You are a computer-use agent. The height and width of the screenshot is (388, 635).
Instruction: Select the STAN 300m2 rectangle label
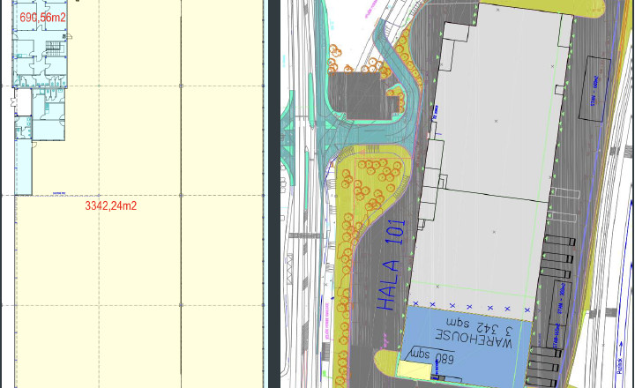coord(562,300)
